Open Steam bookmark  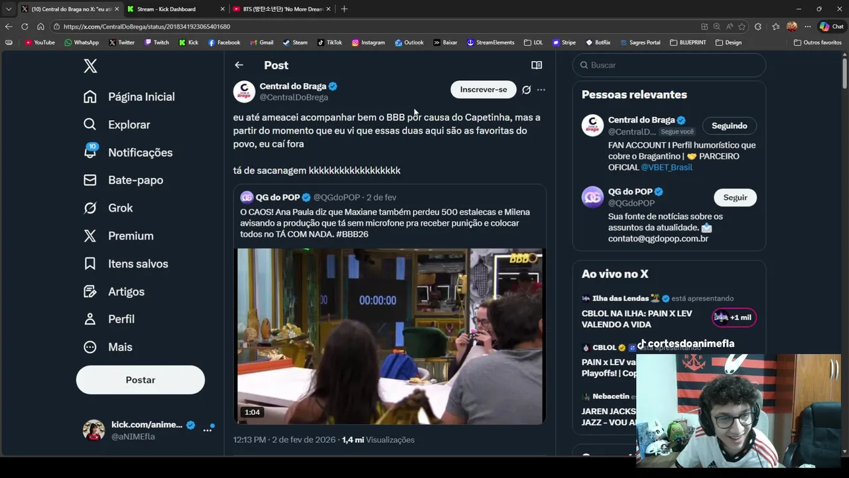click(295, 42)
